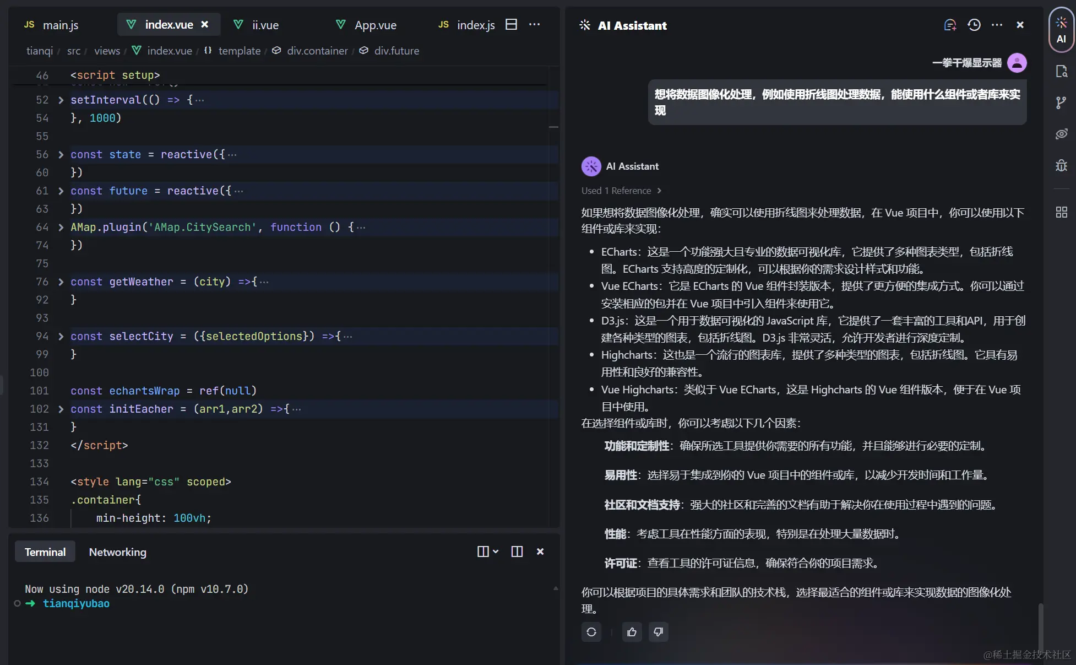Open source control branch icon in sidebar

coord(1061,102)
